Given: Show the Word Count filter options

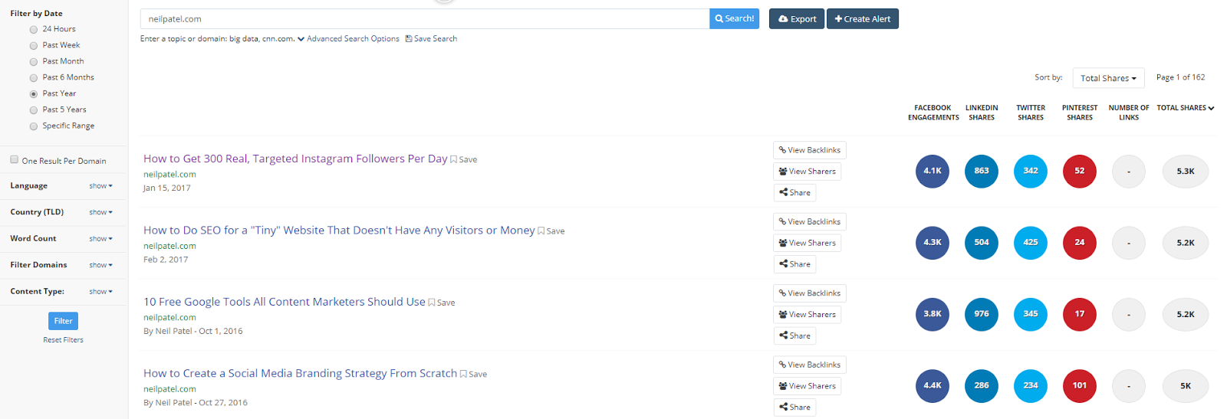Looking at the screenshot, I should pyautogui.click(x=100, y=238).
